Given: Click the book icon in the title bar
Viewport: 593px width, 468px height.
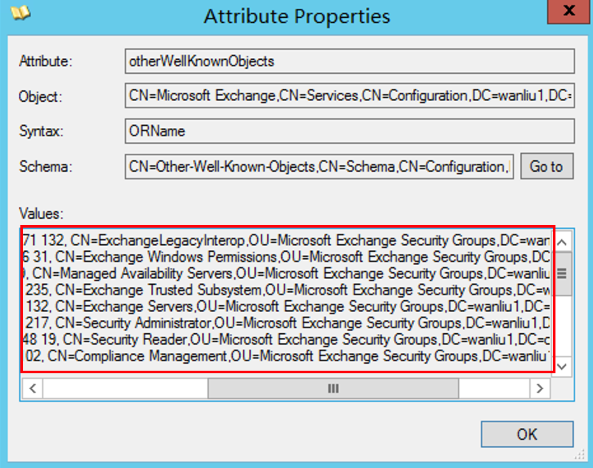Looking at the screenshot, I should 20,13.
